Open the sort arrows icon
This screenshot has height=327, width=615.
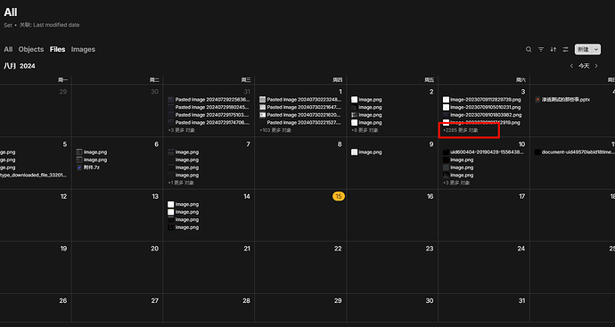(x=553, y=49)
